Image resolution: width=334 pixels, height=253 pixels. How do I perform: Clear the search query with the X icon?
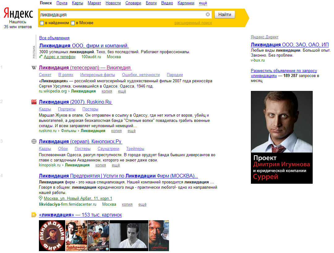coord(208,15)
